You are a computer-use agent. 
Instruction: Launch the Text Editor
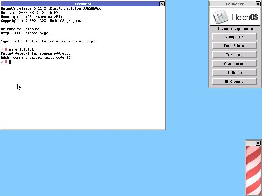pyautogui.click(x=234, y=46)
